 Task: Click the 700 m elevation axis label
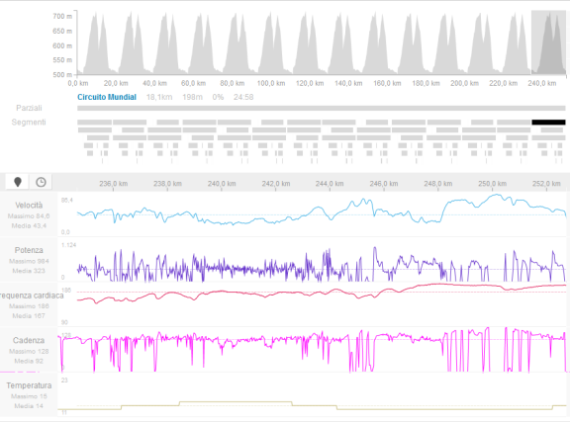point(62,17)
